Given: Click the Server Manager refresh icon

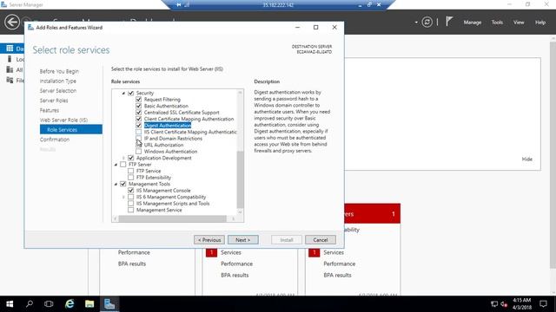Looking at the screenshot, I should [427, 23].
